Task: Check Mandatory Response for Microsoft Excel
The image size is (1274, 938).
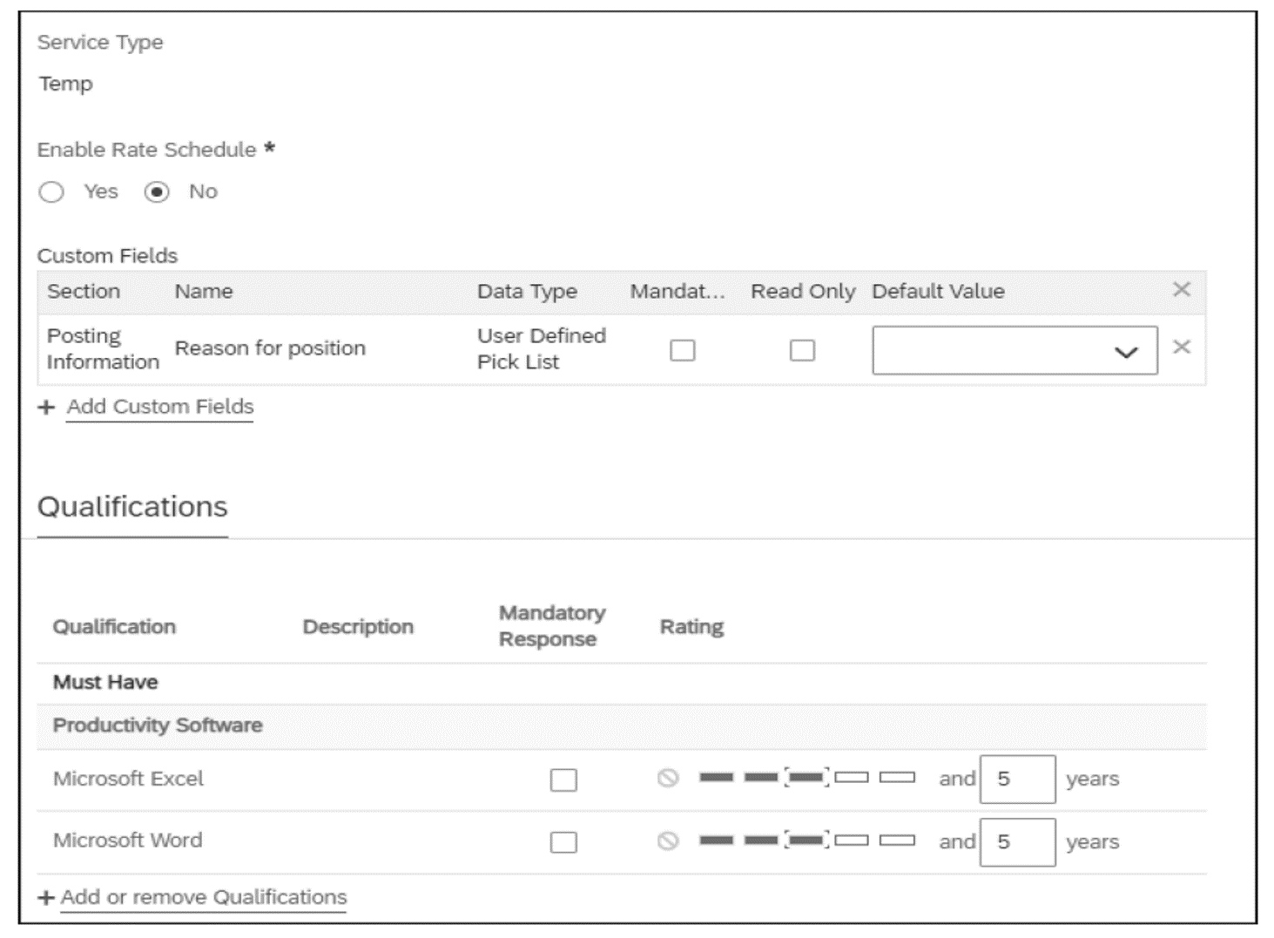Action: [x=564, y=780]
